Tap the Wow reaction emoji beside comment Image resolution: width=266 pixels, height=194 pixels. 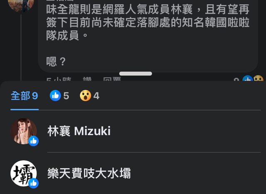pyautogui.click(x=259, y=78)
